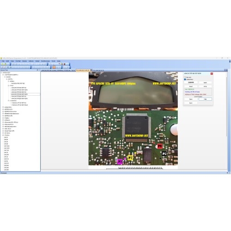The height and width of the screenshot is (231, 231).
Task: Click the first green toolbar icon
Action: point(2,64)
